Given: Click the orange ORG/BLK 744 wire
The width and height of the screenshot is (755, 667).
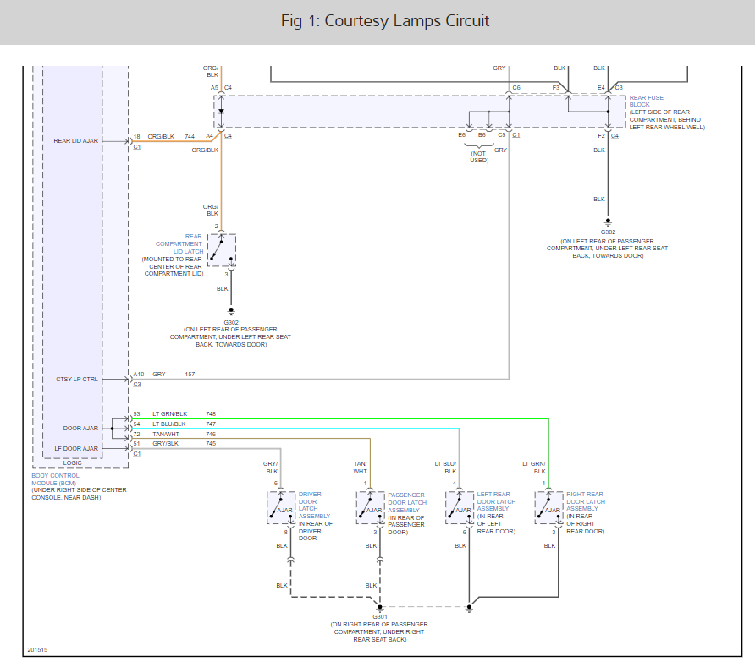Looking at the screenshot, I should (x=178, y=141).
